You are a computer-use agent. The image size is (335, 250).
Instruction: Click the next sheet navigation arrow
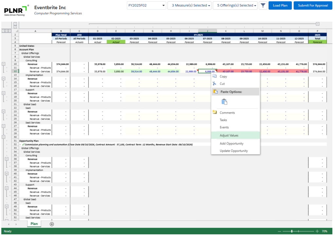coord(16,224)
